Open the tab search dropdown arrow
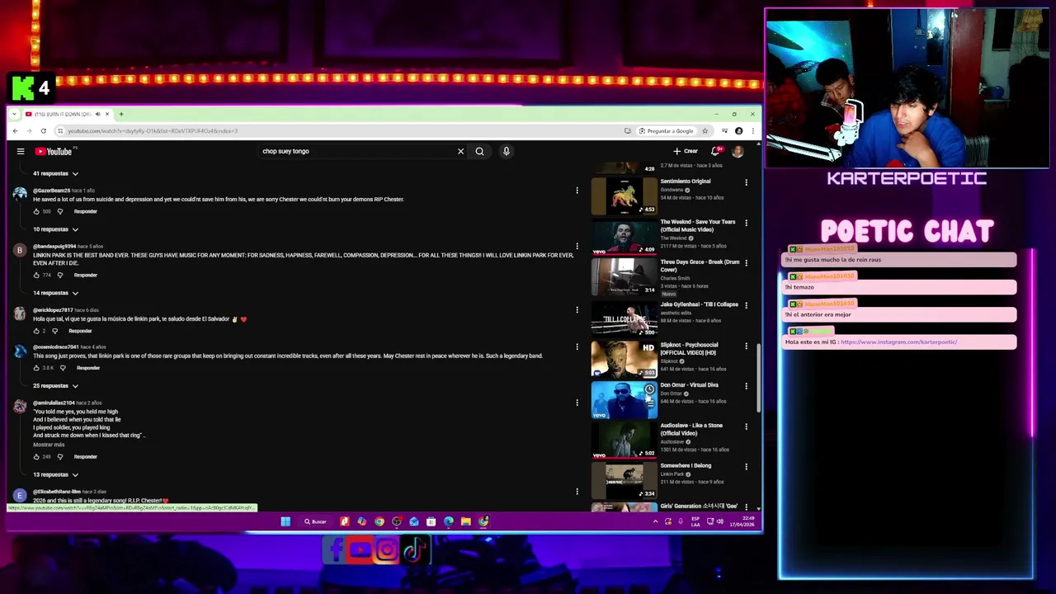This screenshot has height=594, width=1056. click(14, 114)
